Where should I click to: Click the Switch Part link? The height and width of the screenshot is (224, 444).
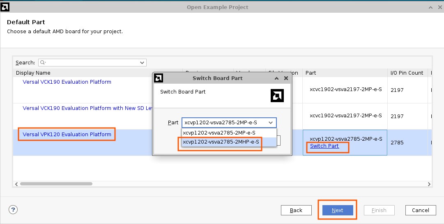pos(324,146)
